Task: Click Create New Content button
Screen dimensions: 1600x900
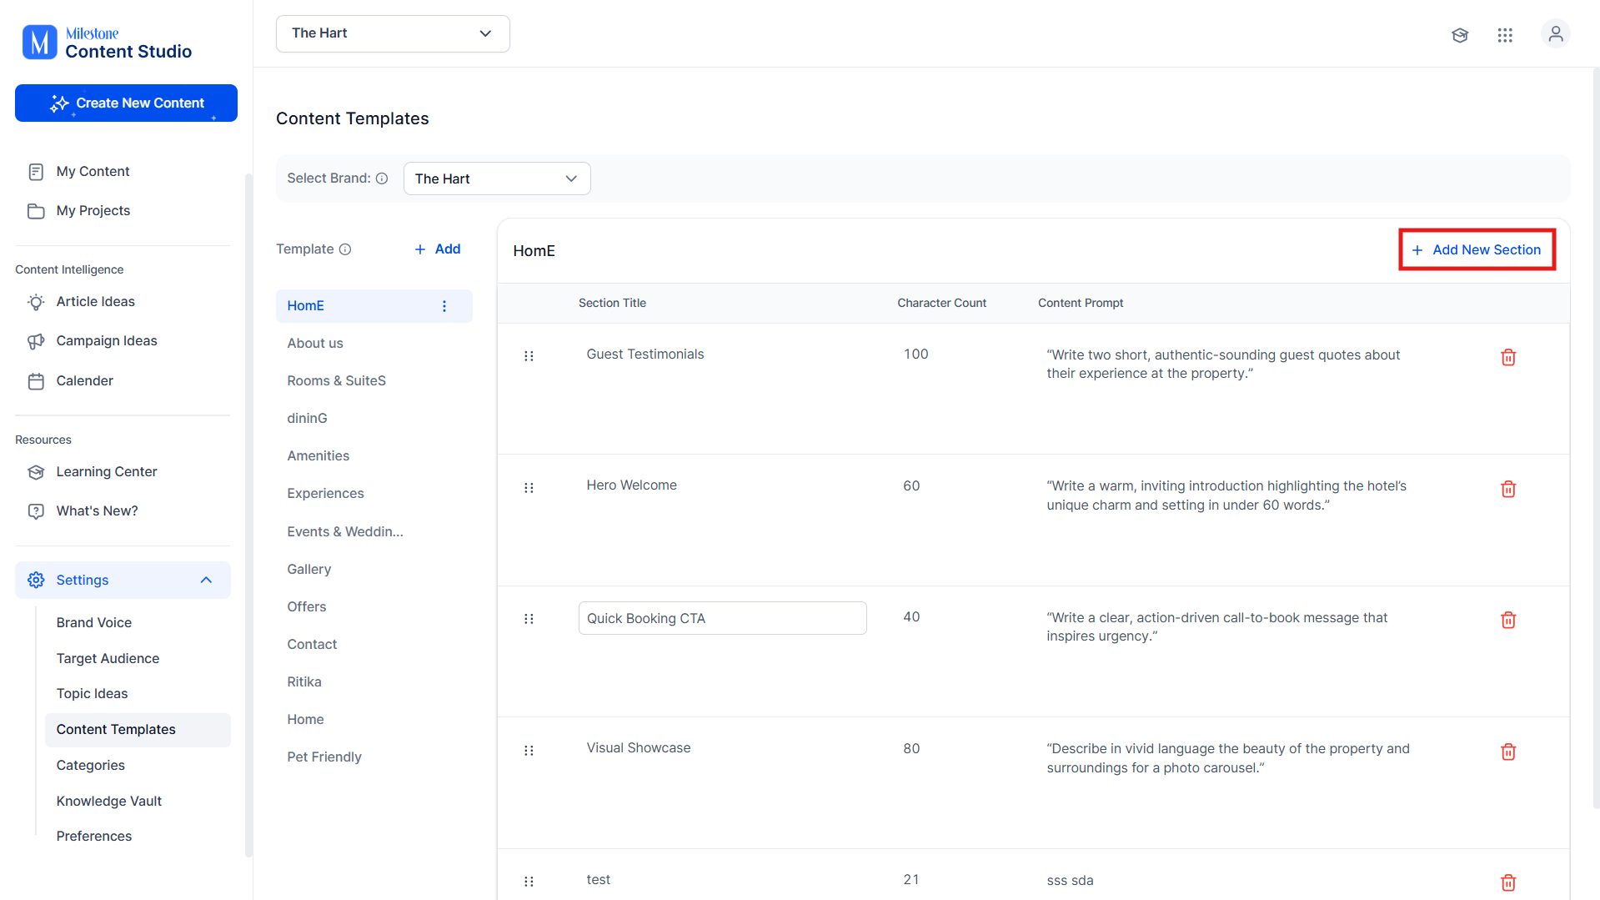Action: (126, 103)
